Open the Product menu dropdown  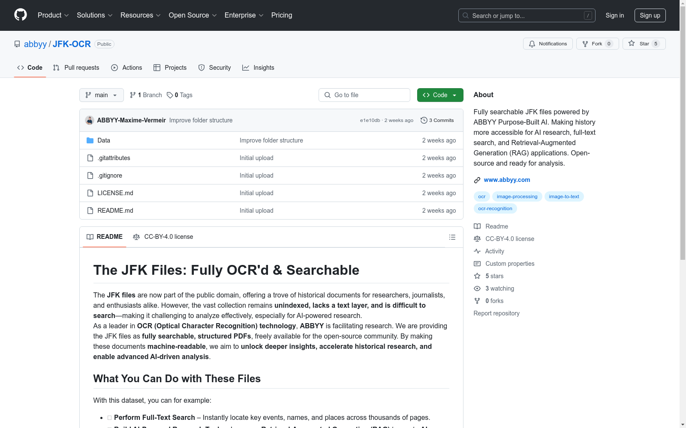53,15
